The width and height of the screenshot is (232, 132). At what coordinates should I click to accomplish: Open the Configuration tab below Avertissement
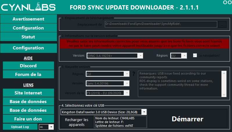pyautogui.click(x=28, y=28)
